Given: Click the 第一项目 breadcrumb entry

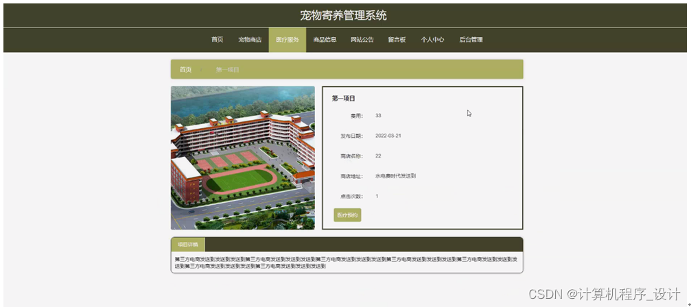Looking at the screenshot, I should (x=227, y=70).
